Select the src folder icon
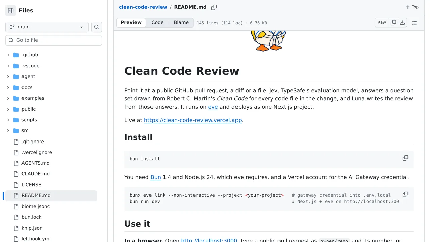The height and width of the screenshot is (242, 430). point(16,130)
